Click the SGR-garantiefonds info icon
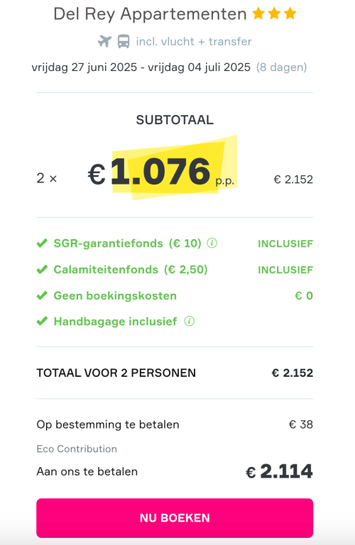355x545 pixels. point(212,243)
